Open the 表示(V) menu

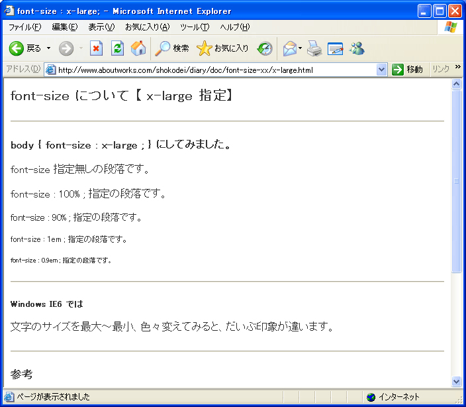(101, 27)
